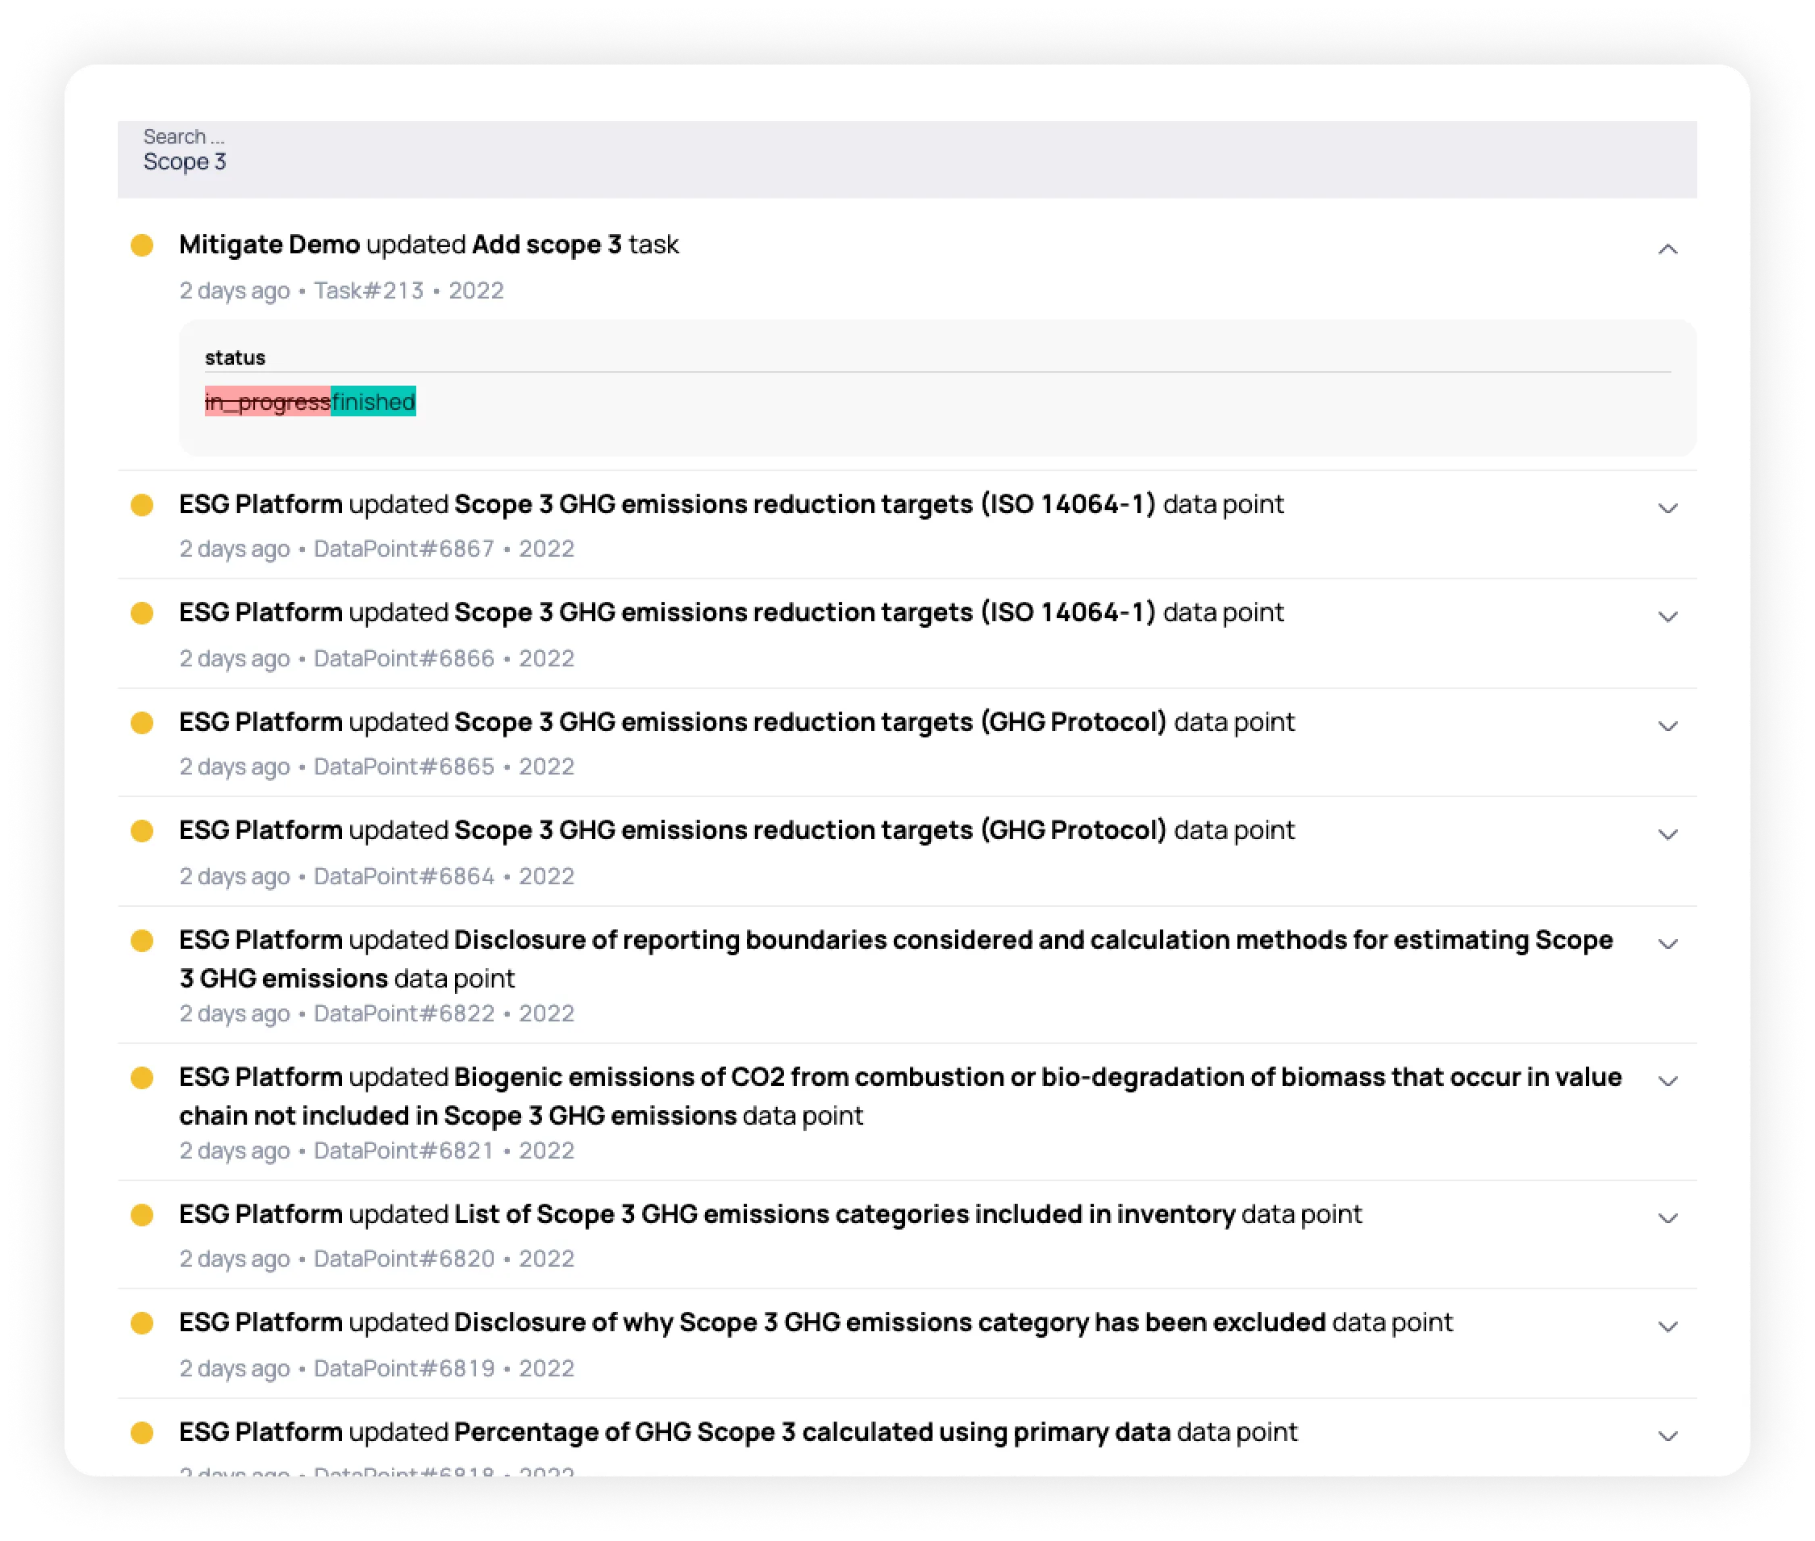Click the green finished status value
This screenshot has width=1815, height=1541.
pos(373,402)
